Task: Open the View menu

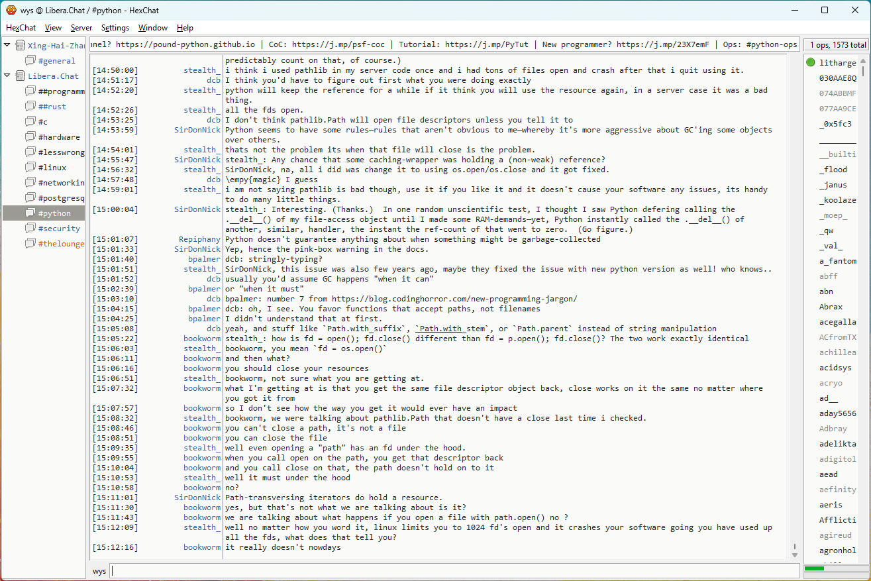Action: point(54,28)
